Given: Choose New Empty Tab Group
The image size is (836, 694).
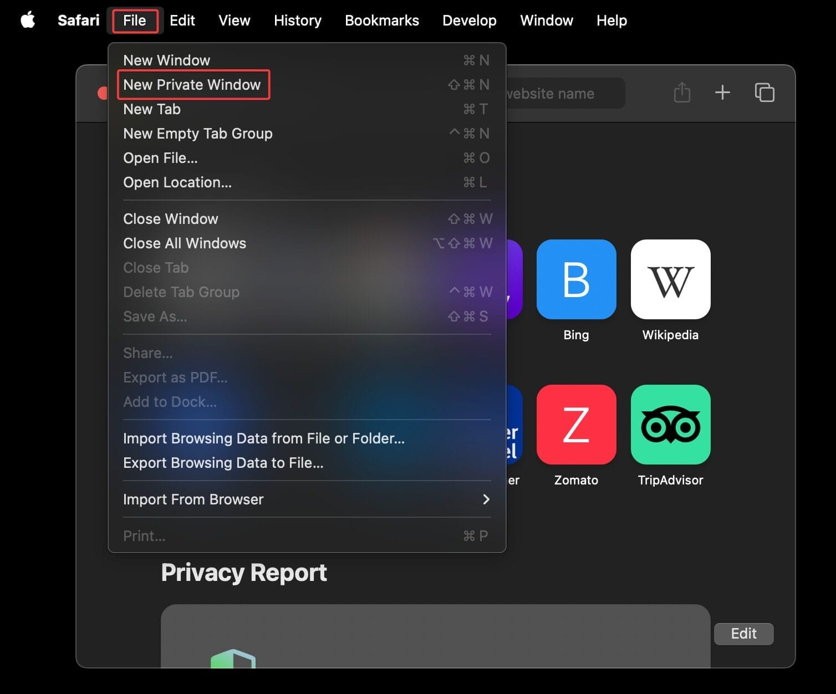Looking at the screenshot, I should [198, 134].
